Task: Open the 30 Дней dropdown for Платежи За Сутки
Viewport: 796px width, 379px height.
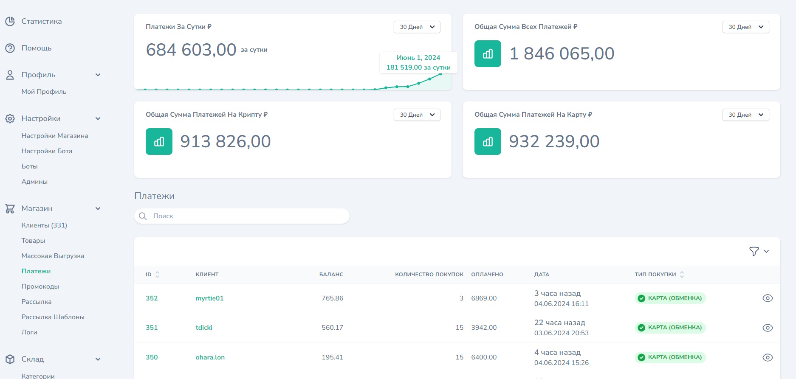Action: [417, 27]
